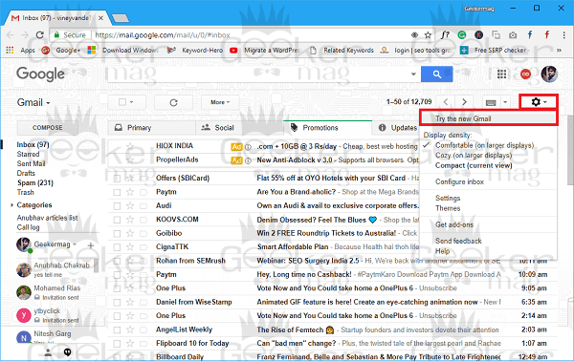The image size is (574, 361).
Task: Click the blue search button
Action: (437, 74)
